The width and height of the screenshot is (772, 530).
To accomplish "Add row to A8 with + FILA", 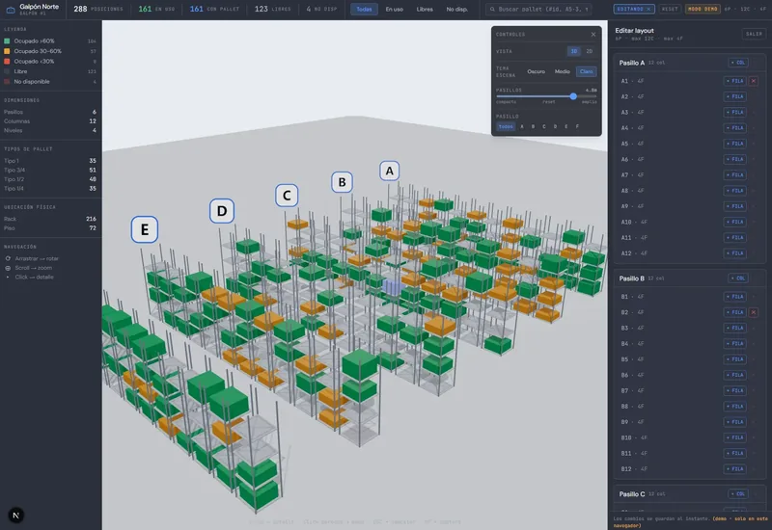I will pos(735,191).
